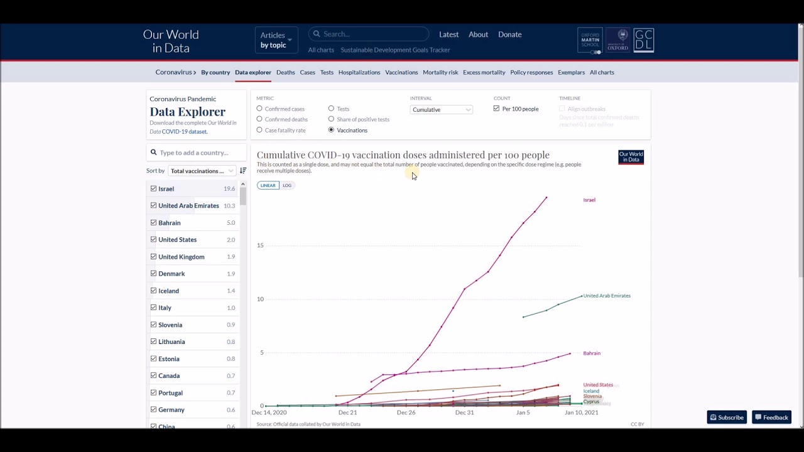Click the Our World in Data logo

(171, 41)
